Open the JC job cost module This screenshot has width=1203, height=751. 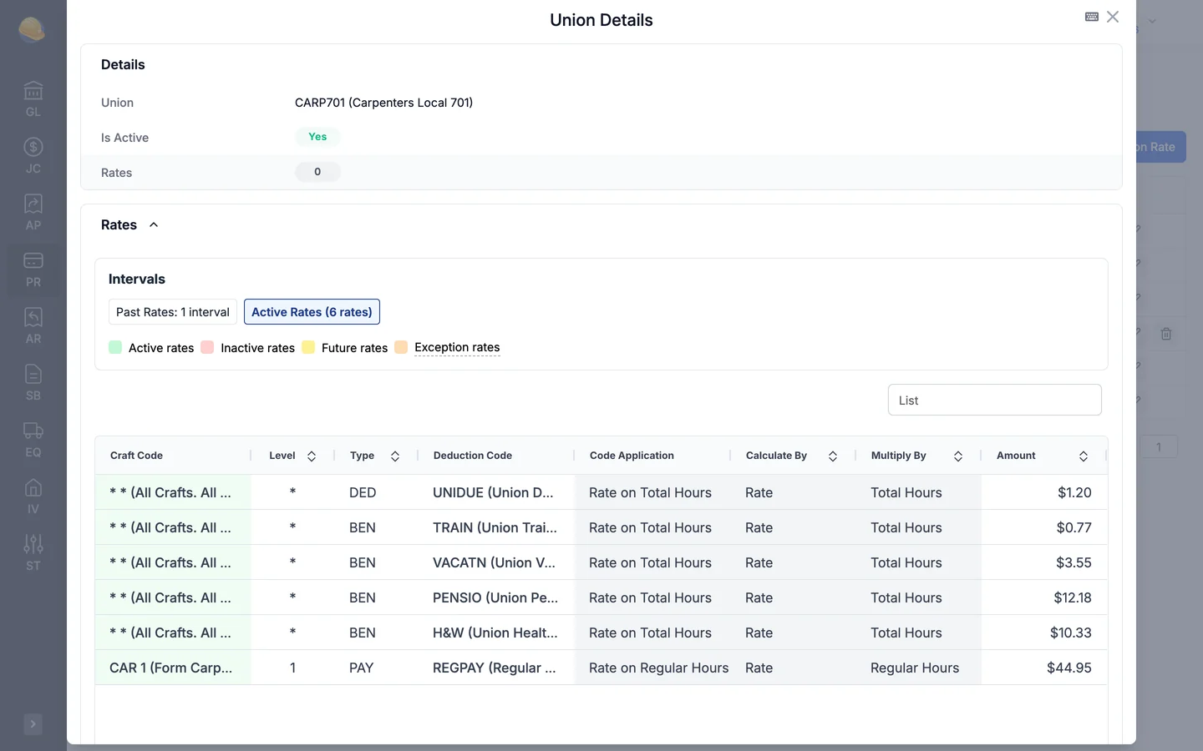pos(33,156)
